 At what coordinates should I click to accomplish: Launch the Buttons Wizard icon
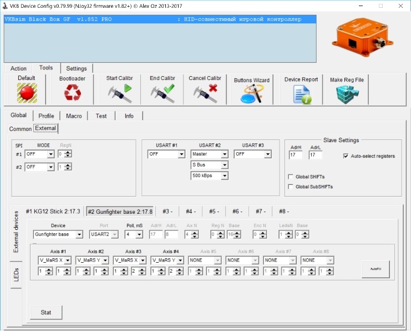(x=251, y=94)
